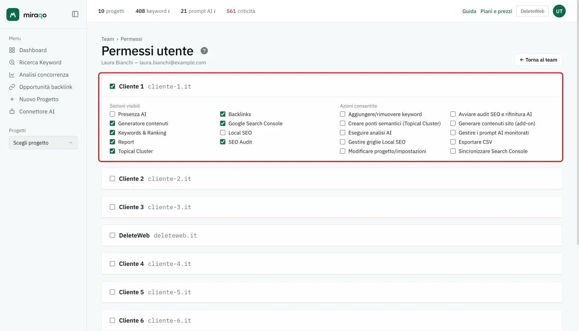Uncheck the Cliente 1 project checkbox
Image resolution: width=579 pixels, height=331 pixels.
pyautogui.click(x=113, y=86)
